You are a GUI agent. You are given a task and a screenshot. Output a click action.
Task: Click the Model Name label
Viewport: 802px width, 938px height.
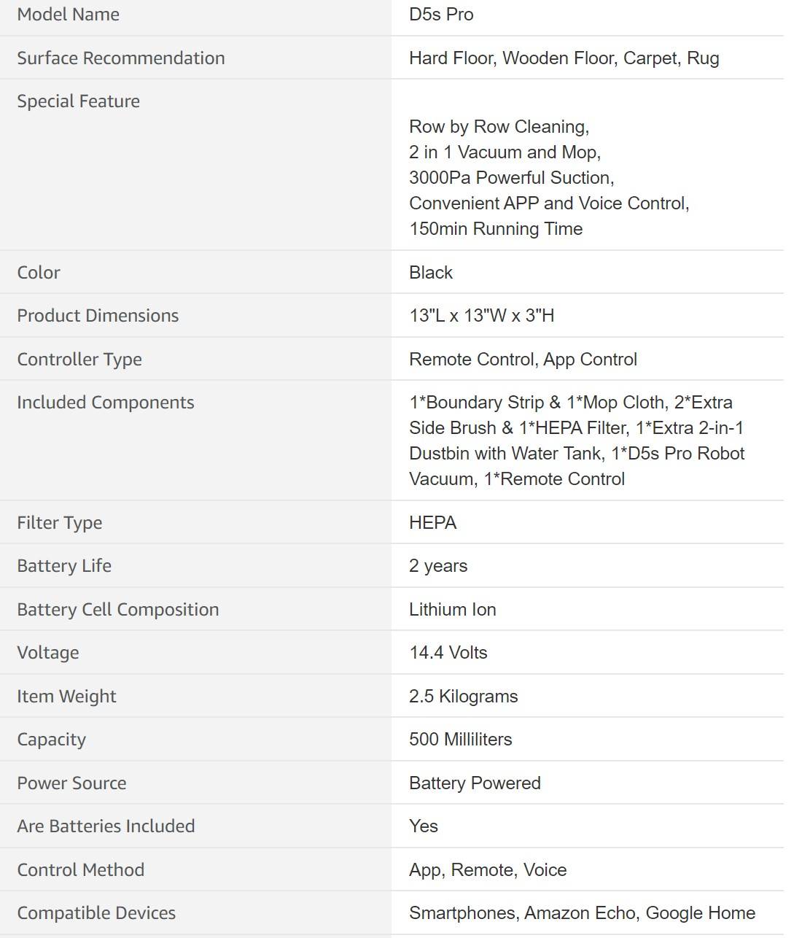click(69, 15)
